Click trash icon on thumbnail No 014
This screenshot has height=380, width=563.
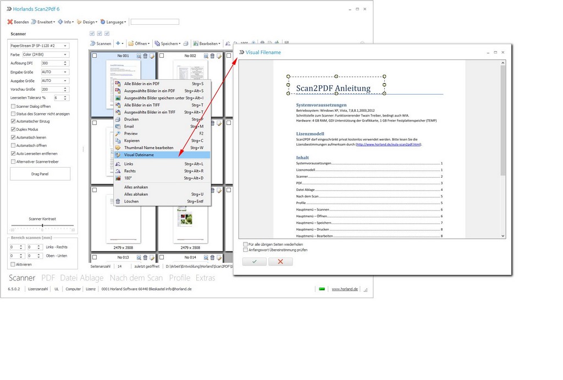(212, 257)
